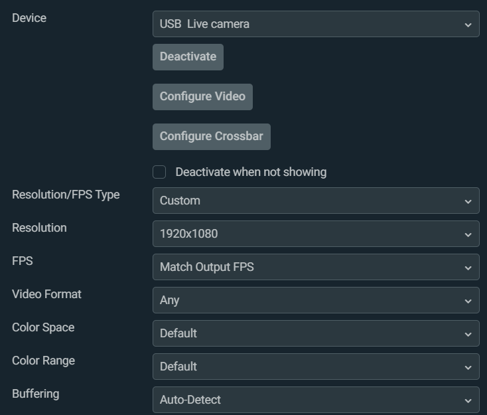Click the Color Range chevron arrow

click(468, 367)
